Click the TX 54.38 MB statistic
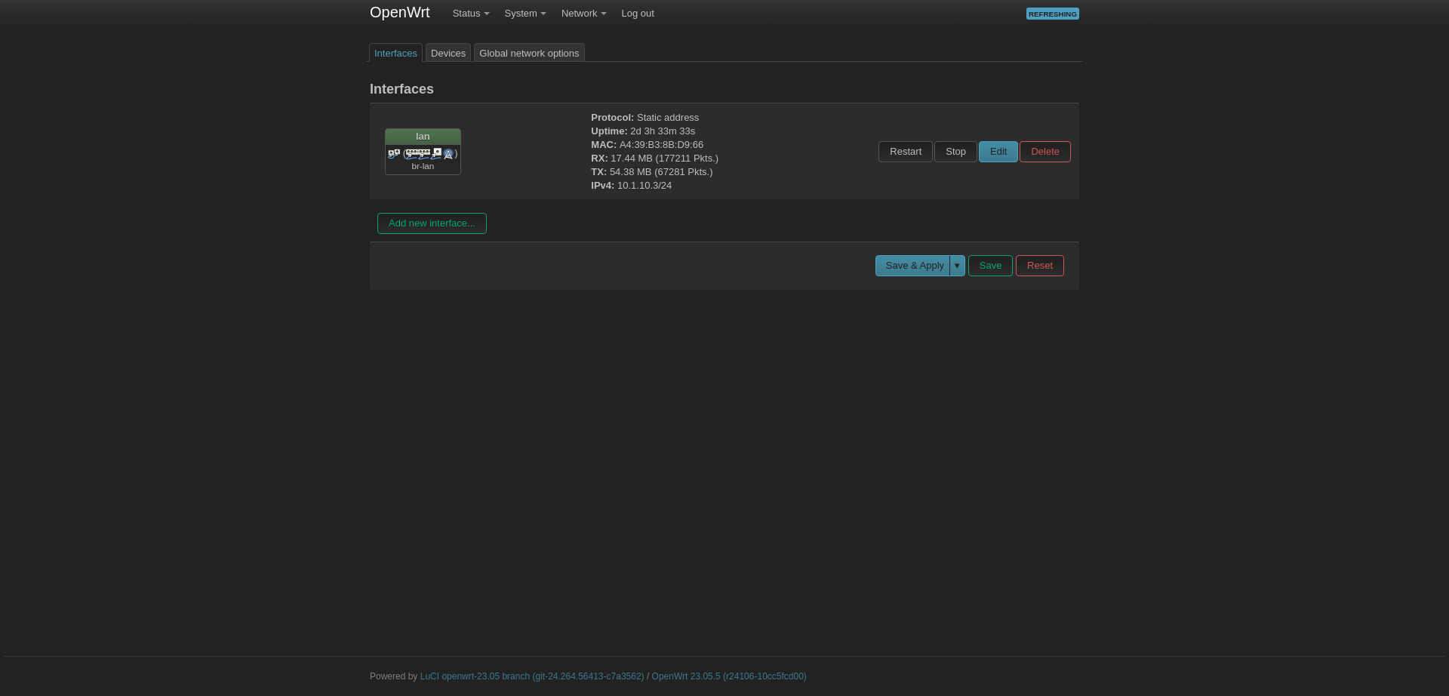 coord(652,172)
